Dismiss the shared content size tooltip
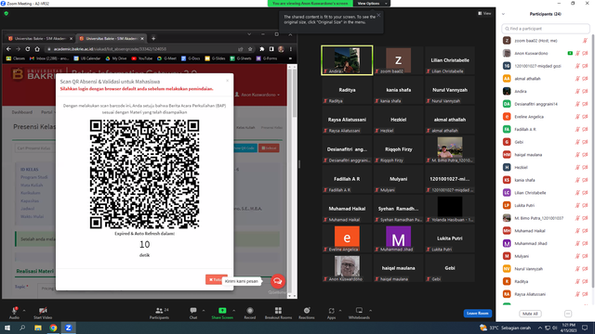Screen dimensions: 595x334 (x=378, y=15)
